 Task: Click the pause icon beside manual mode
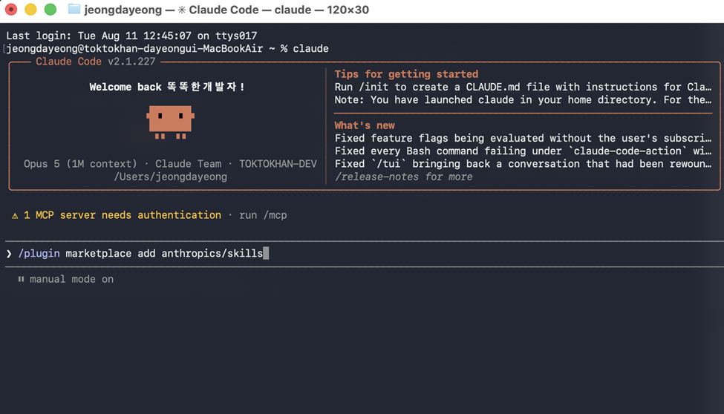[21, 279]
